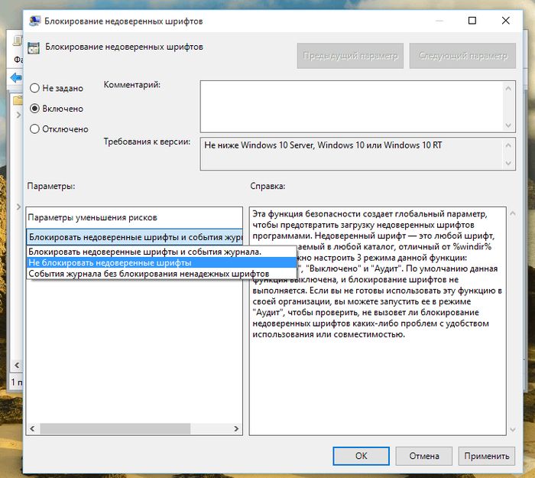Click the window title bar icon
Image resolution: width=535 pixels, height=478 pixels.
tap(34, 21)
